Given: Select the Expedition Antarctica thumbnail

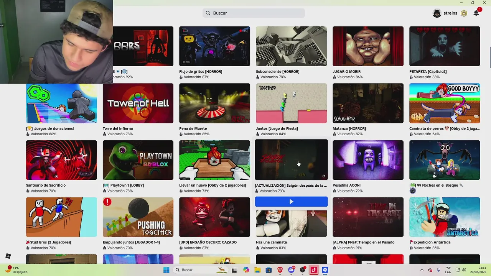Looking at the screenshot, I should coord(445,217).
